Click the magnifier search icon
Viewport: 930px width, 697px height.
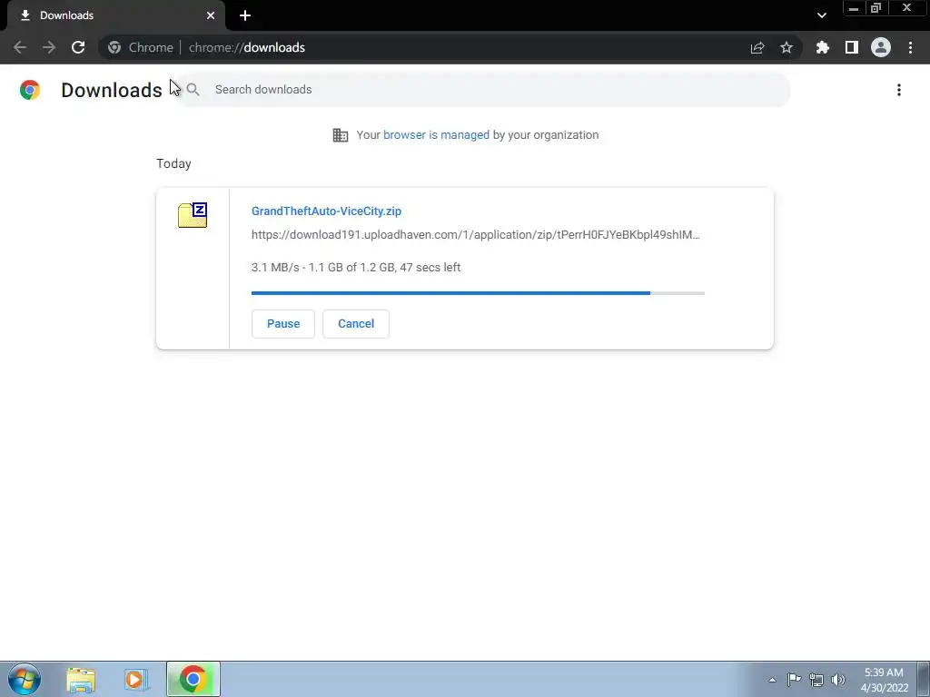point(193,90)
